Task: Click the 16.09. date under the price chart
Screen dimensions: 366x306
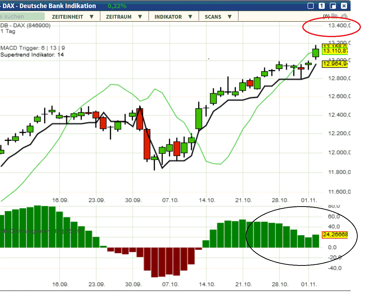Action: (60, 200)
